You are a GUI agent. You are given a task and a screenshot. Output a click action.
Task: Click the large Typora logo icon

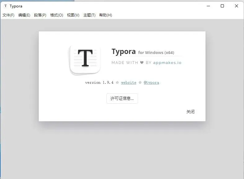(85, 60)
